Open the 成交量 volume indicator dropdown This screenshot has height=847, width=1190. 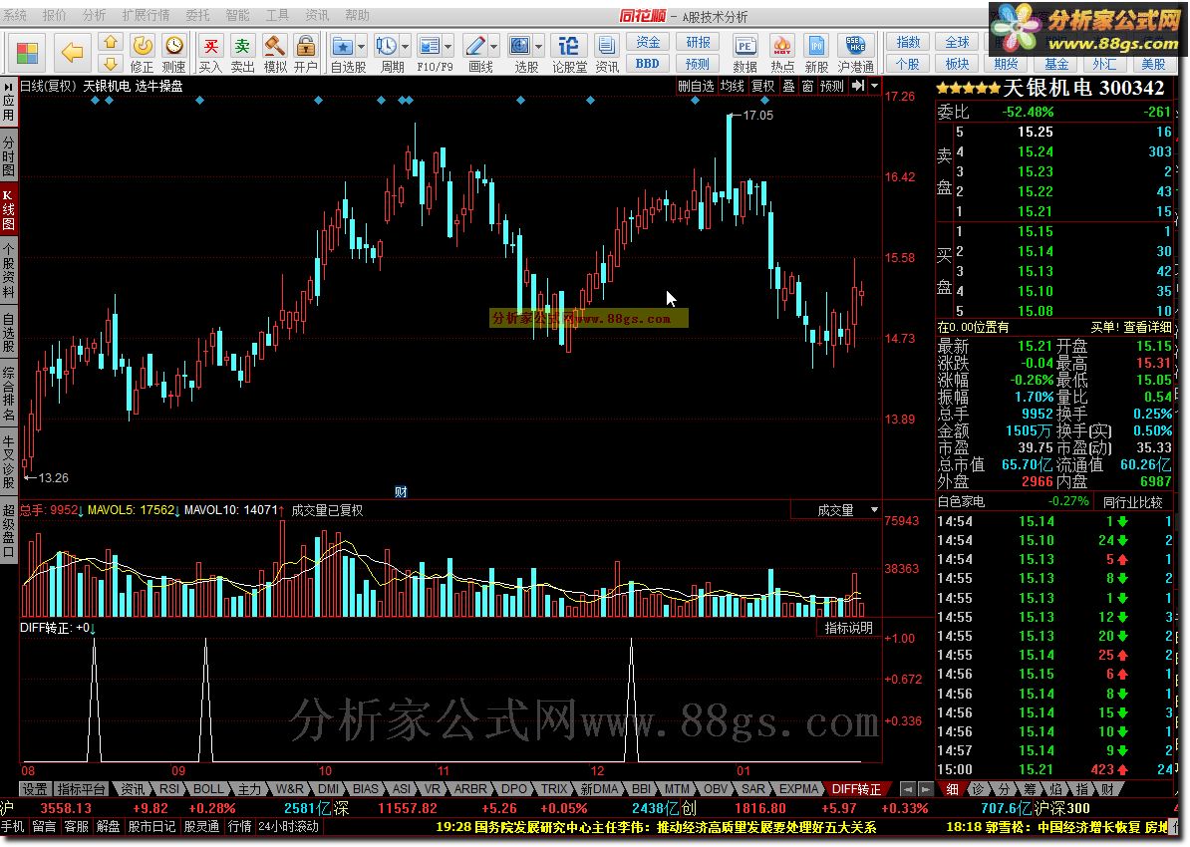(x=875, y=510)
